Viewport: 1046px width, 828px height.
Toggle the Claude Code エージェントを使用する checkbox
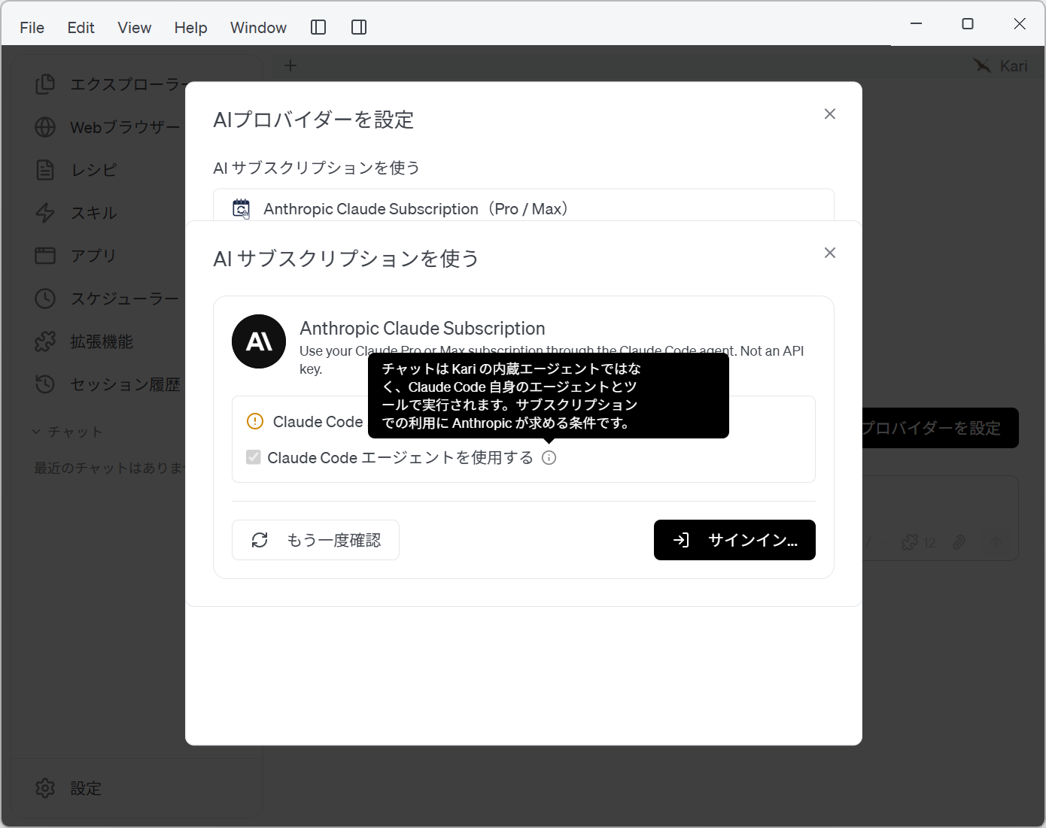tap(254, 457)
